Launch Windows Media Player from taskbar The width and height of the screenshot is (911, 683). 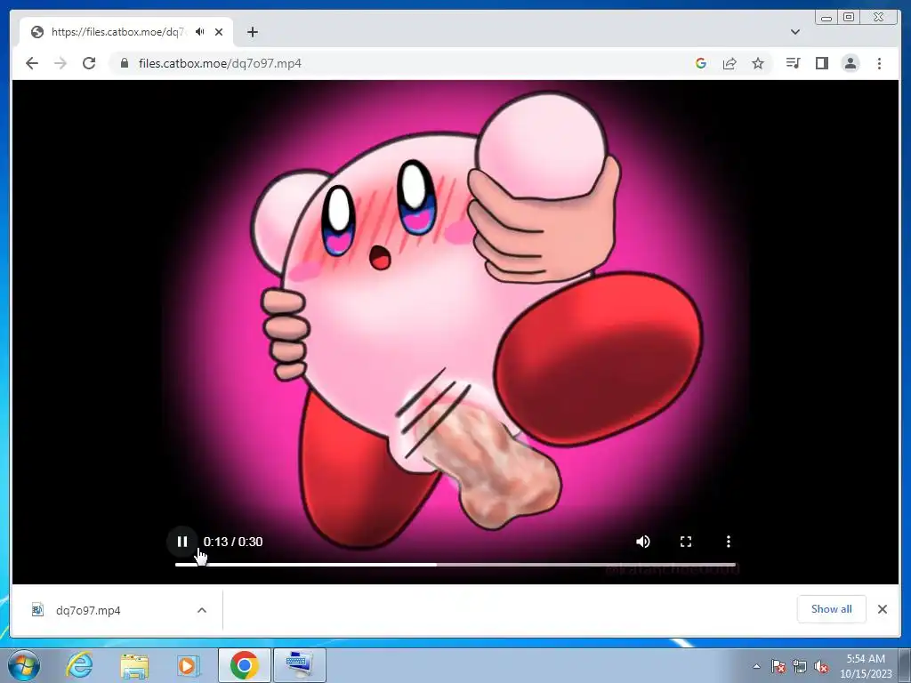pos(189,665)
